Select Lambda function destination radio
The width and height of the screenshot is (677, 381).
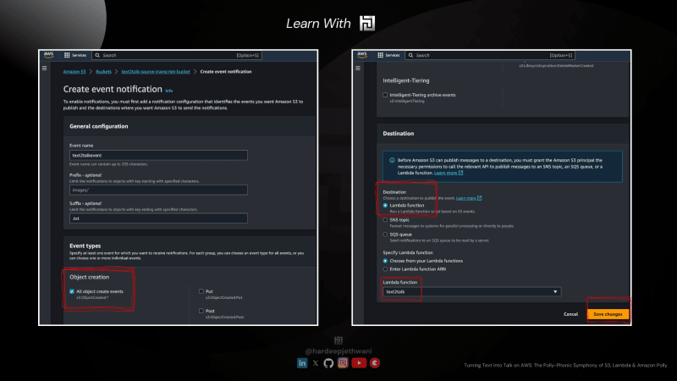tap(385, 206)
